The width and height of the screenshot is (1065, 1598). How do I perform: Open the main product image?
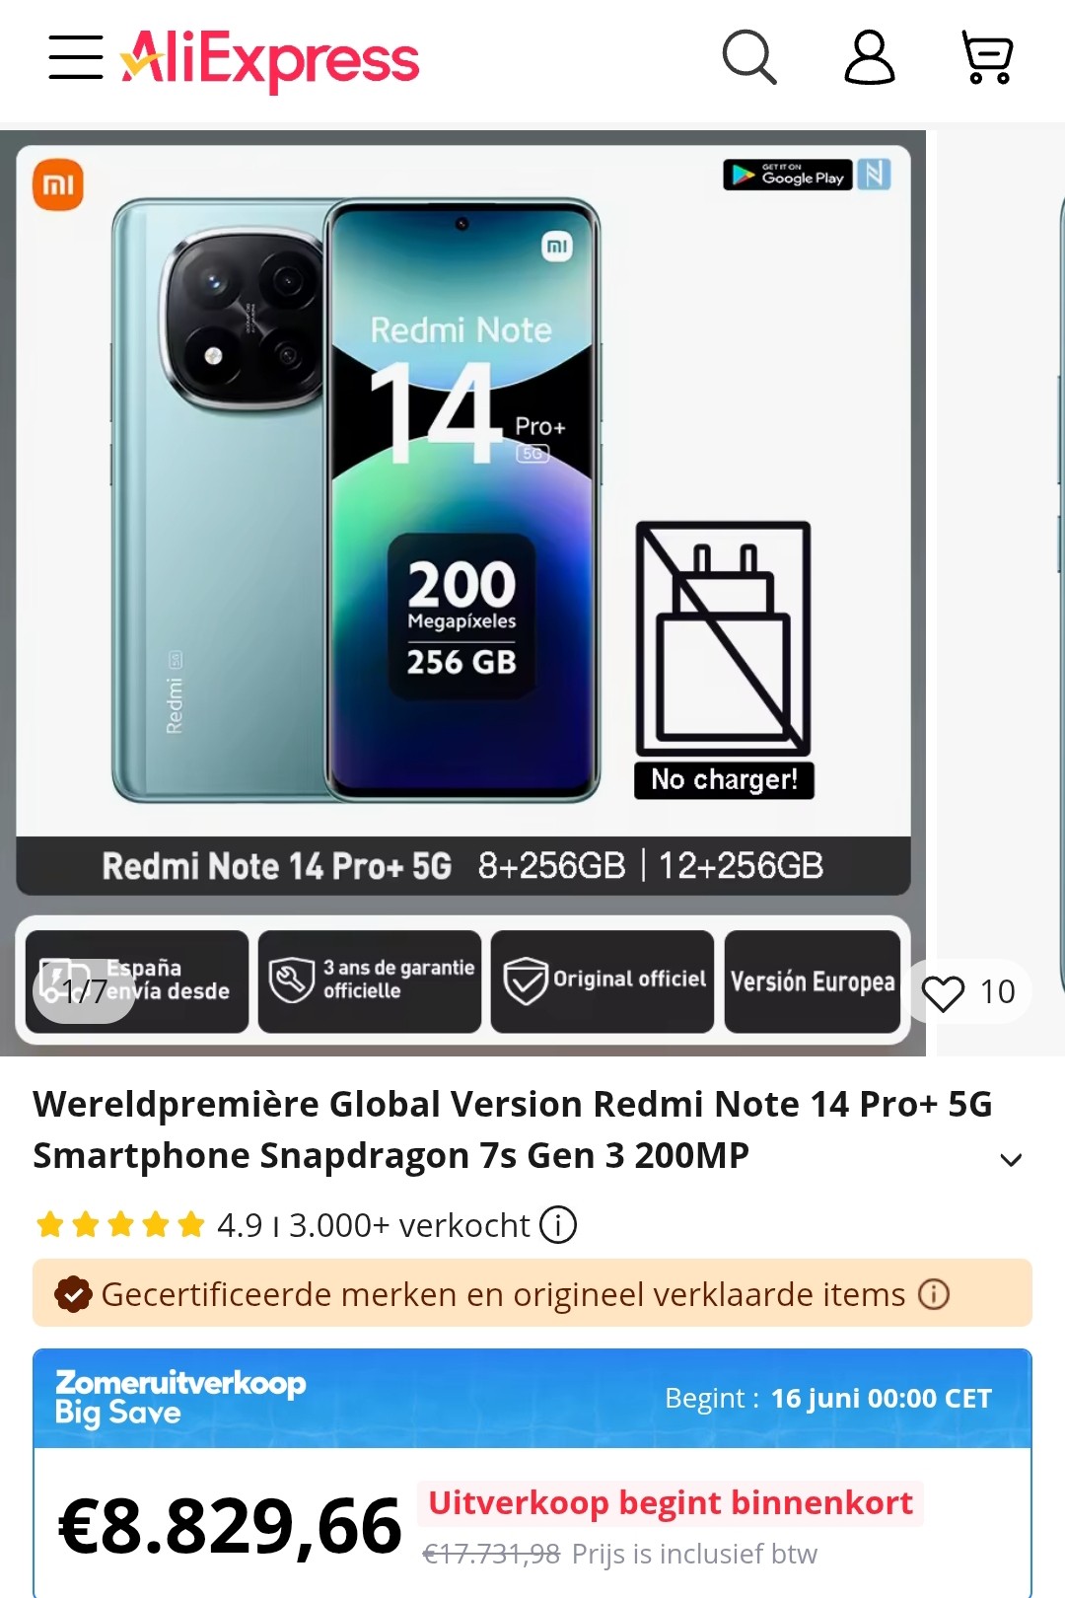click(x=463, y=593)
